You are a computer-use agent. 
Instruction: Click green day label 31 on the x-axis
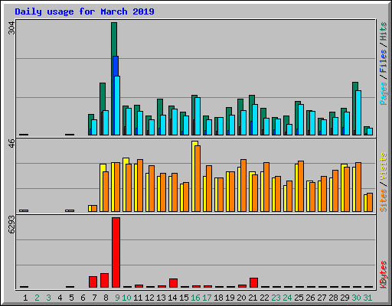tap(367, 298)
